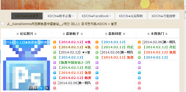Click number 3 rank icon in 本周热门 list
Screen dimensions: 186x92
click(x=139, y=52)
